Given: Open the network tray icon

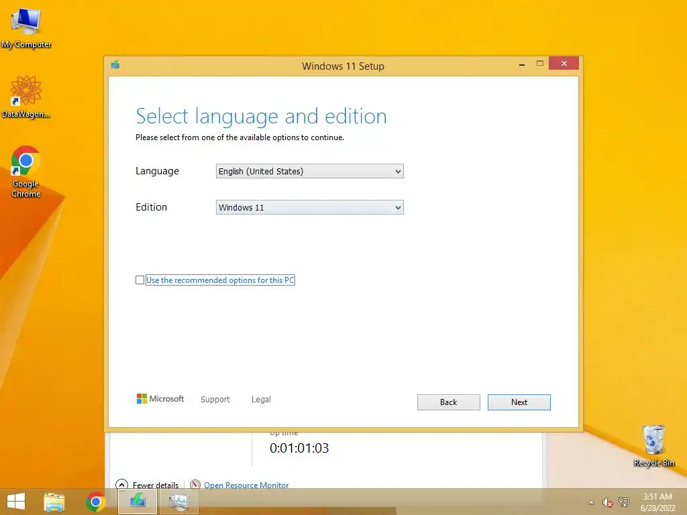Looking at the screenshot, I should [x=624, y=502].
